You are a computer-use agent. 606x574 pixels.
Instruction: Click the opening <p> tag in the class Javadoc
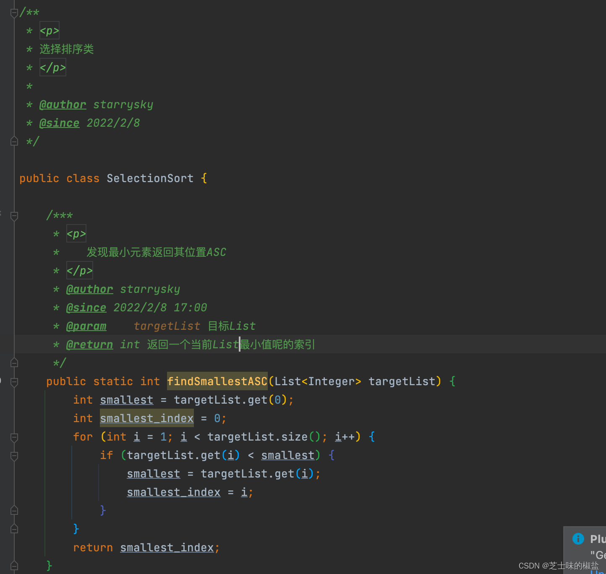click(x=50, y=31)
